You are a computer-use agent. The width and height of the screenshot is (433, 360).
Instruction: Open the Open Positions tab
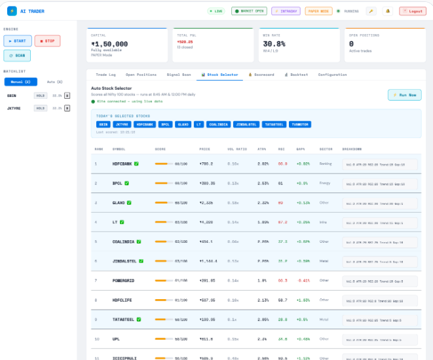pos(141,75)
